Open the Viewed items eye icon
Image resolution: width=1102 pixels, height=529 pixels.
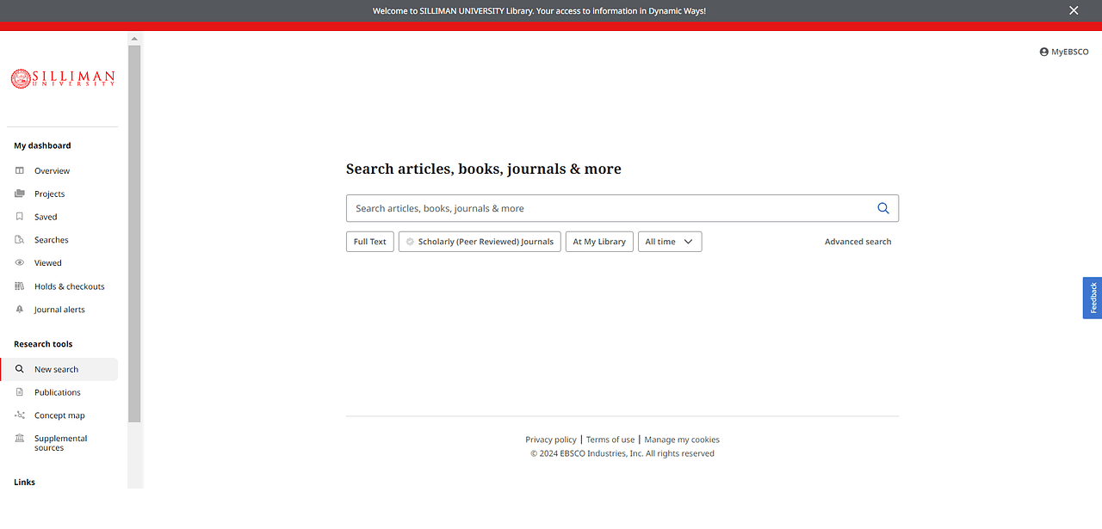click(x=19, y=262)
